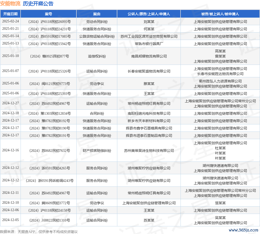Click plaintiff 辉县市涯泰石墨制品有限公司

click(x=149, y=136)
